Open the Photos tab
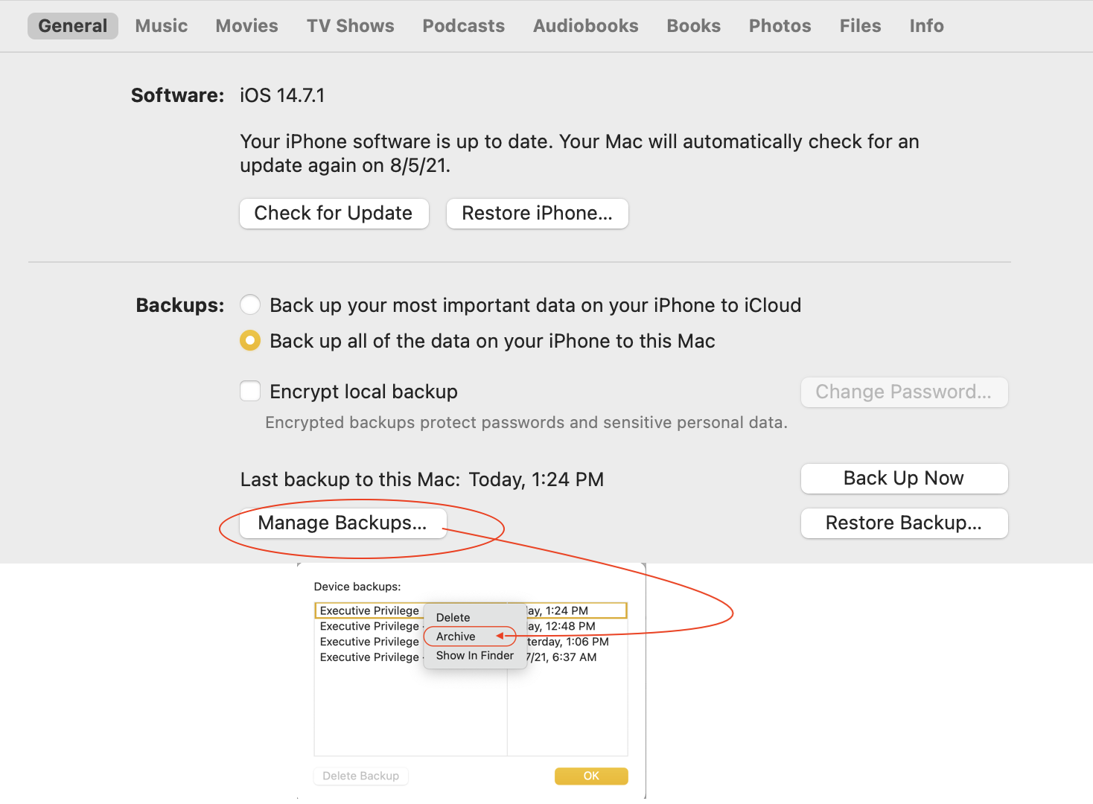 780,26
